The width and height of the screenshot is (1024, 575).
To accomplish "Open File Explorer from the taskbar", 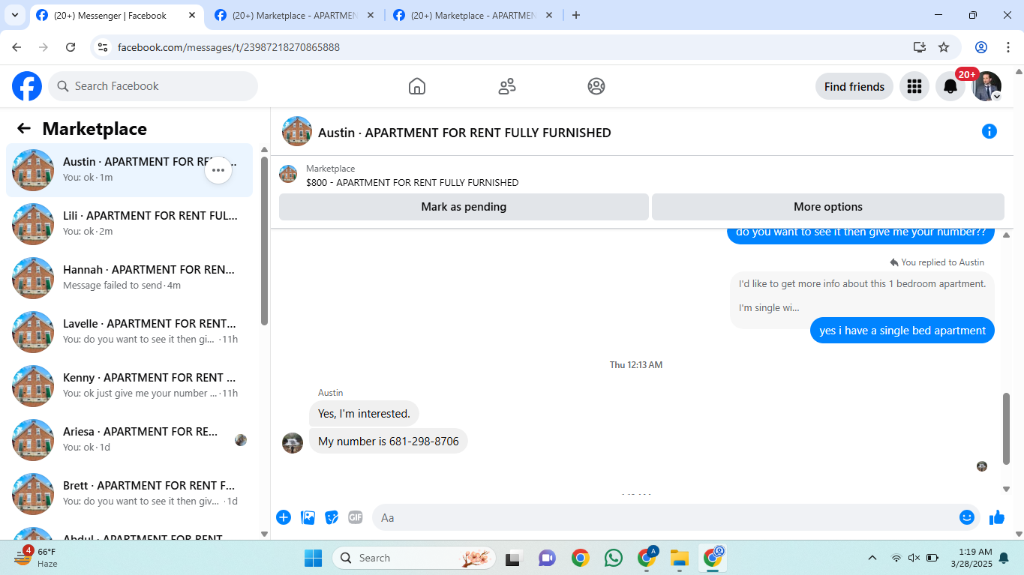I will tap(679, 558).
